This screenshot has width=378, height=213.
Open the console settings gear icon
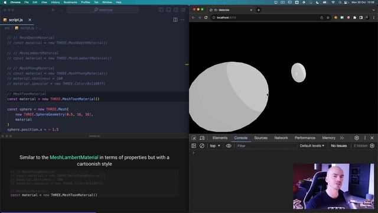coord(372,146)
